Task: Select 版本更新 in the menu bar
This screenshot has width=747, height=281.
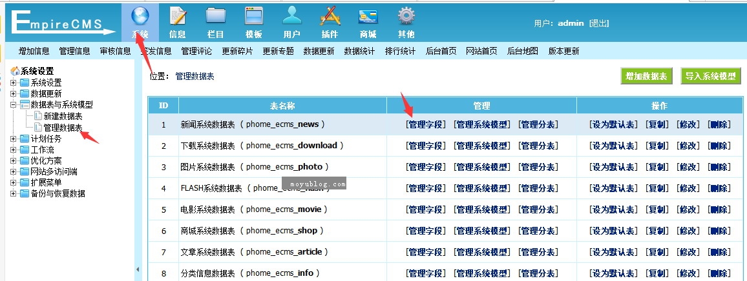Action: coord(563,51)
